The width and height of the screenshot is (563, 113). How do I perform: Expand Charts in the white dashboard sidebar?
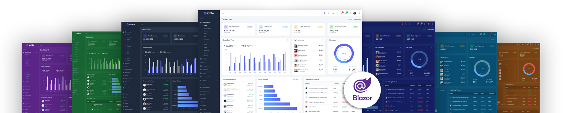point(209,98)
